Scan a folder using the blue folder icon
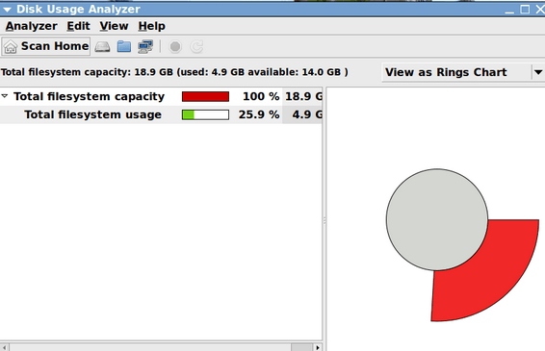 (x=124, y=46)
